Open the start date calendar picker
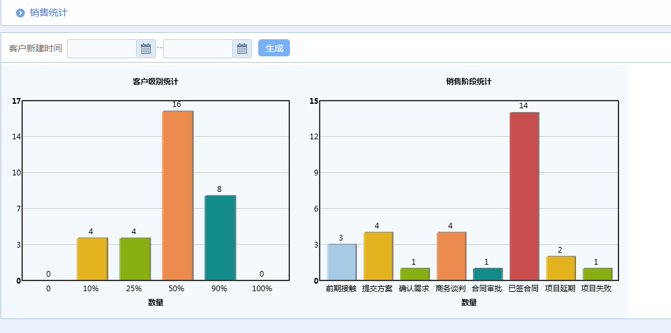The image size is (671, 333). (x=146, y=49)
